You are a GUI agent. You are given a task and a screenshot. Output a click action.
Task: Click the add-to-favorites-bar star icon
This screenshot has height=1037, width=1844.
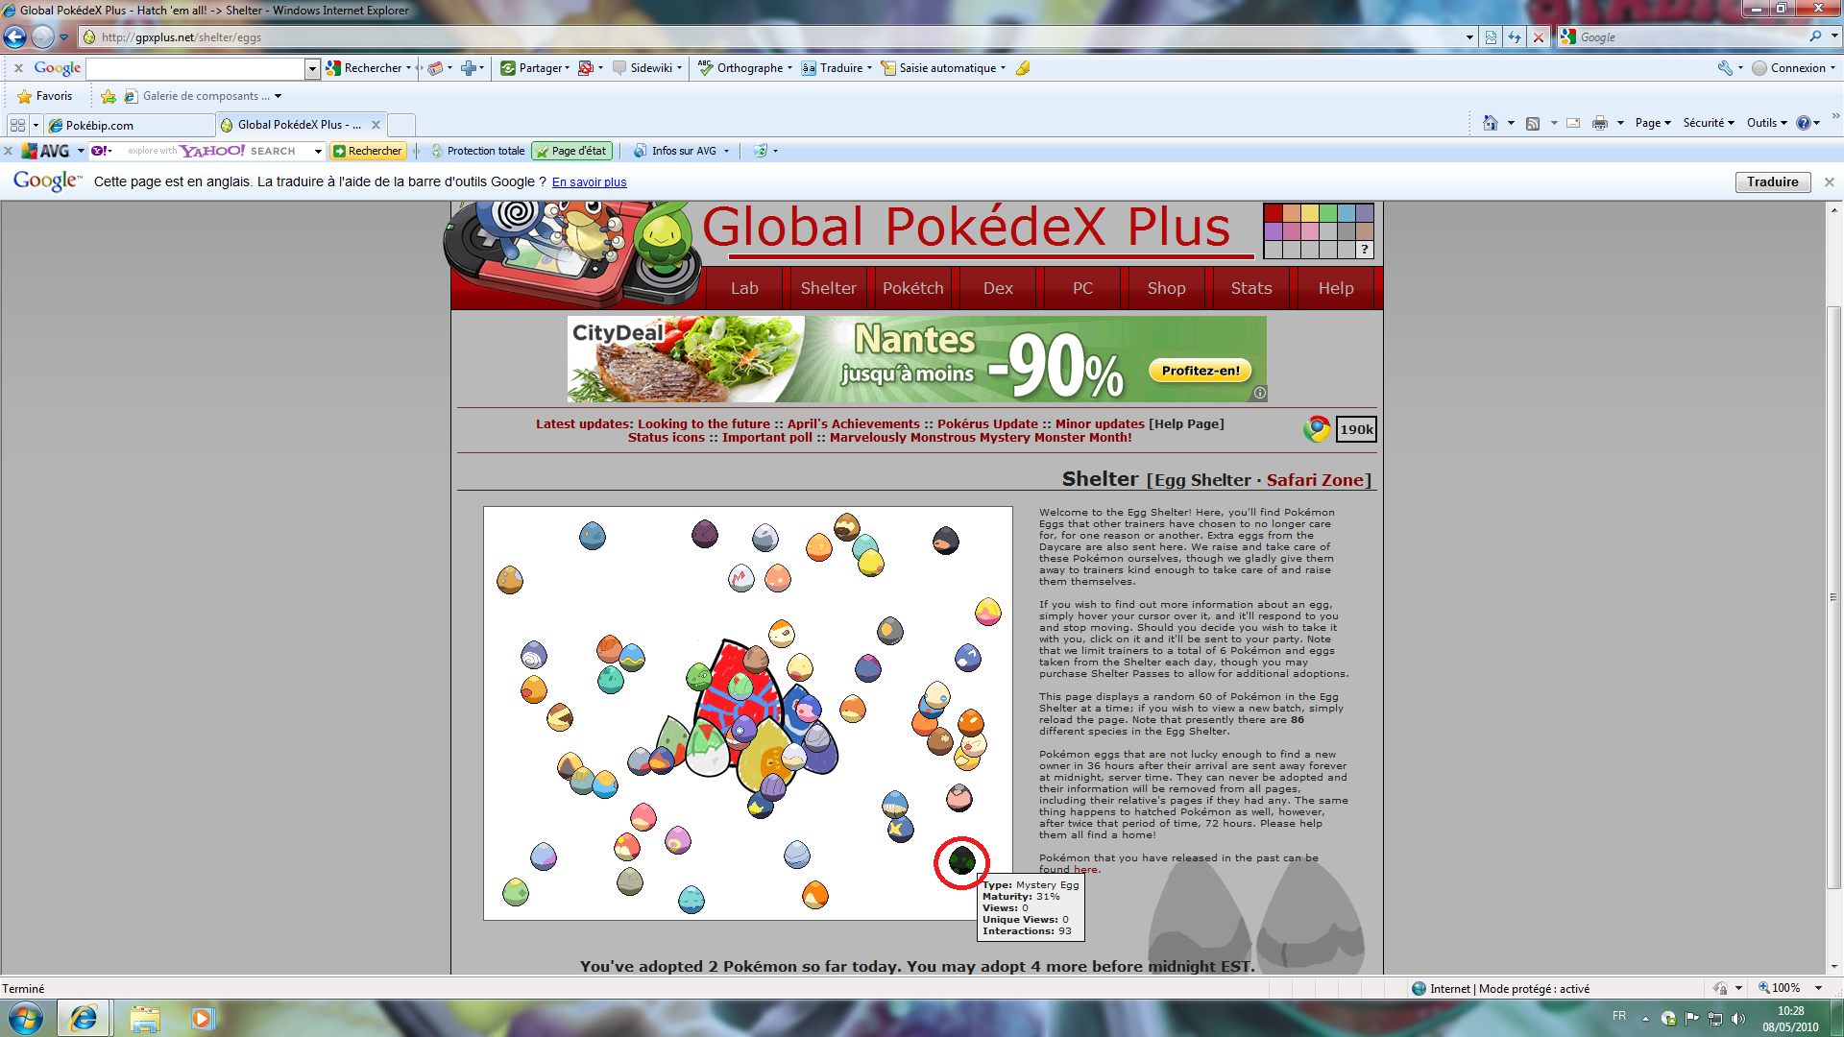click(x=109, y=96)
